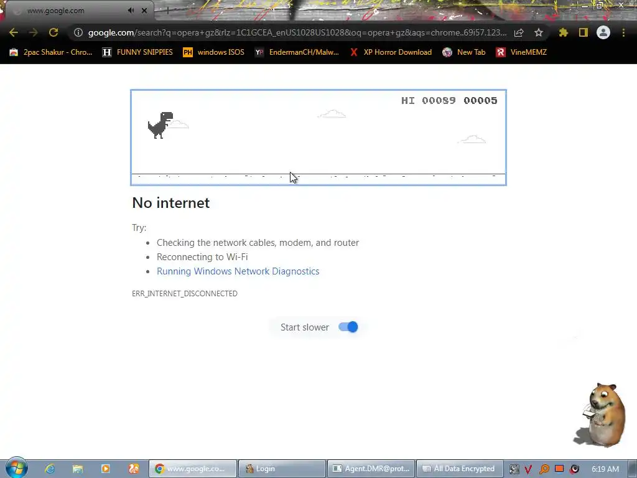Open the New Tab bookmark
637x478 pixels.
(x=464, y=52)
